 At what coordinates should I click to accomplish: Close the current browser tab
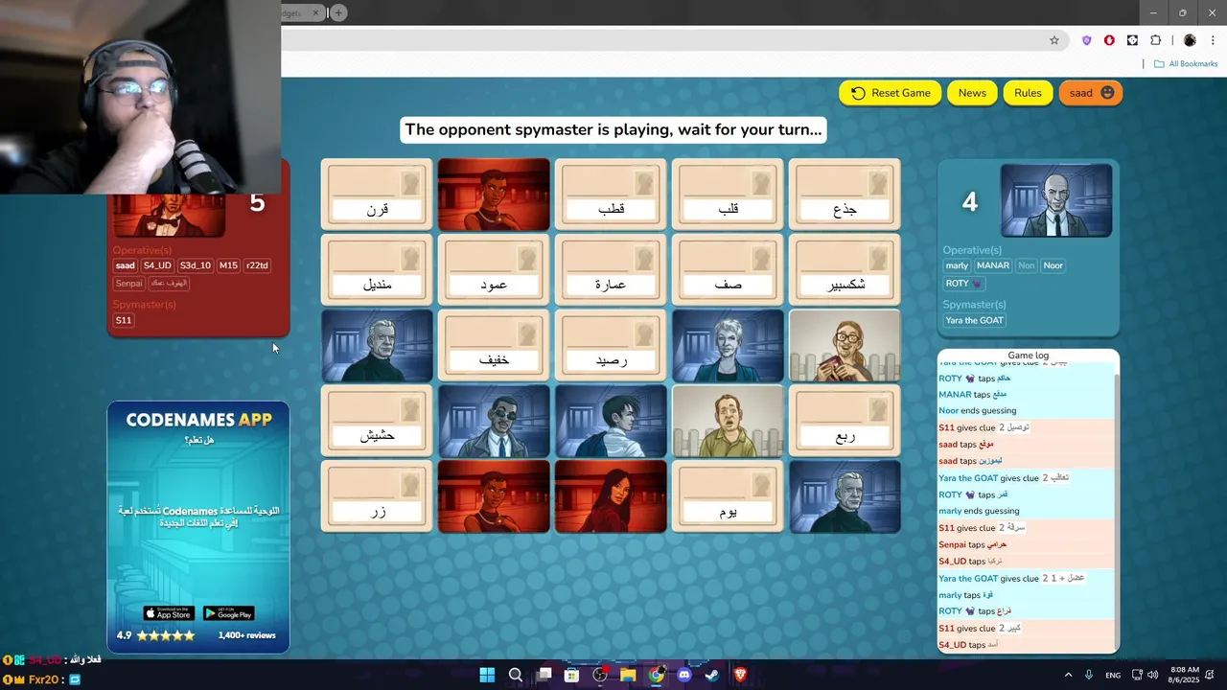point(315,12)
